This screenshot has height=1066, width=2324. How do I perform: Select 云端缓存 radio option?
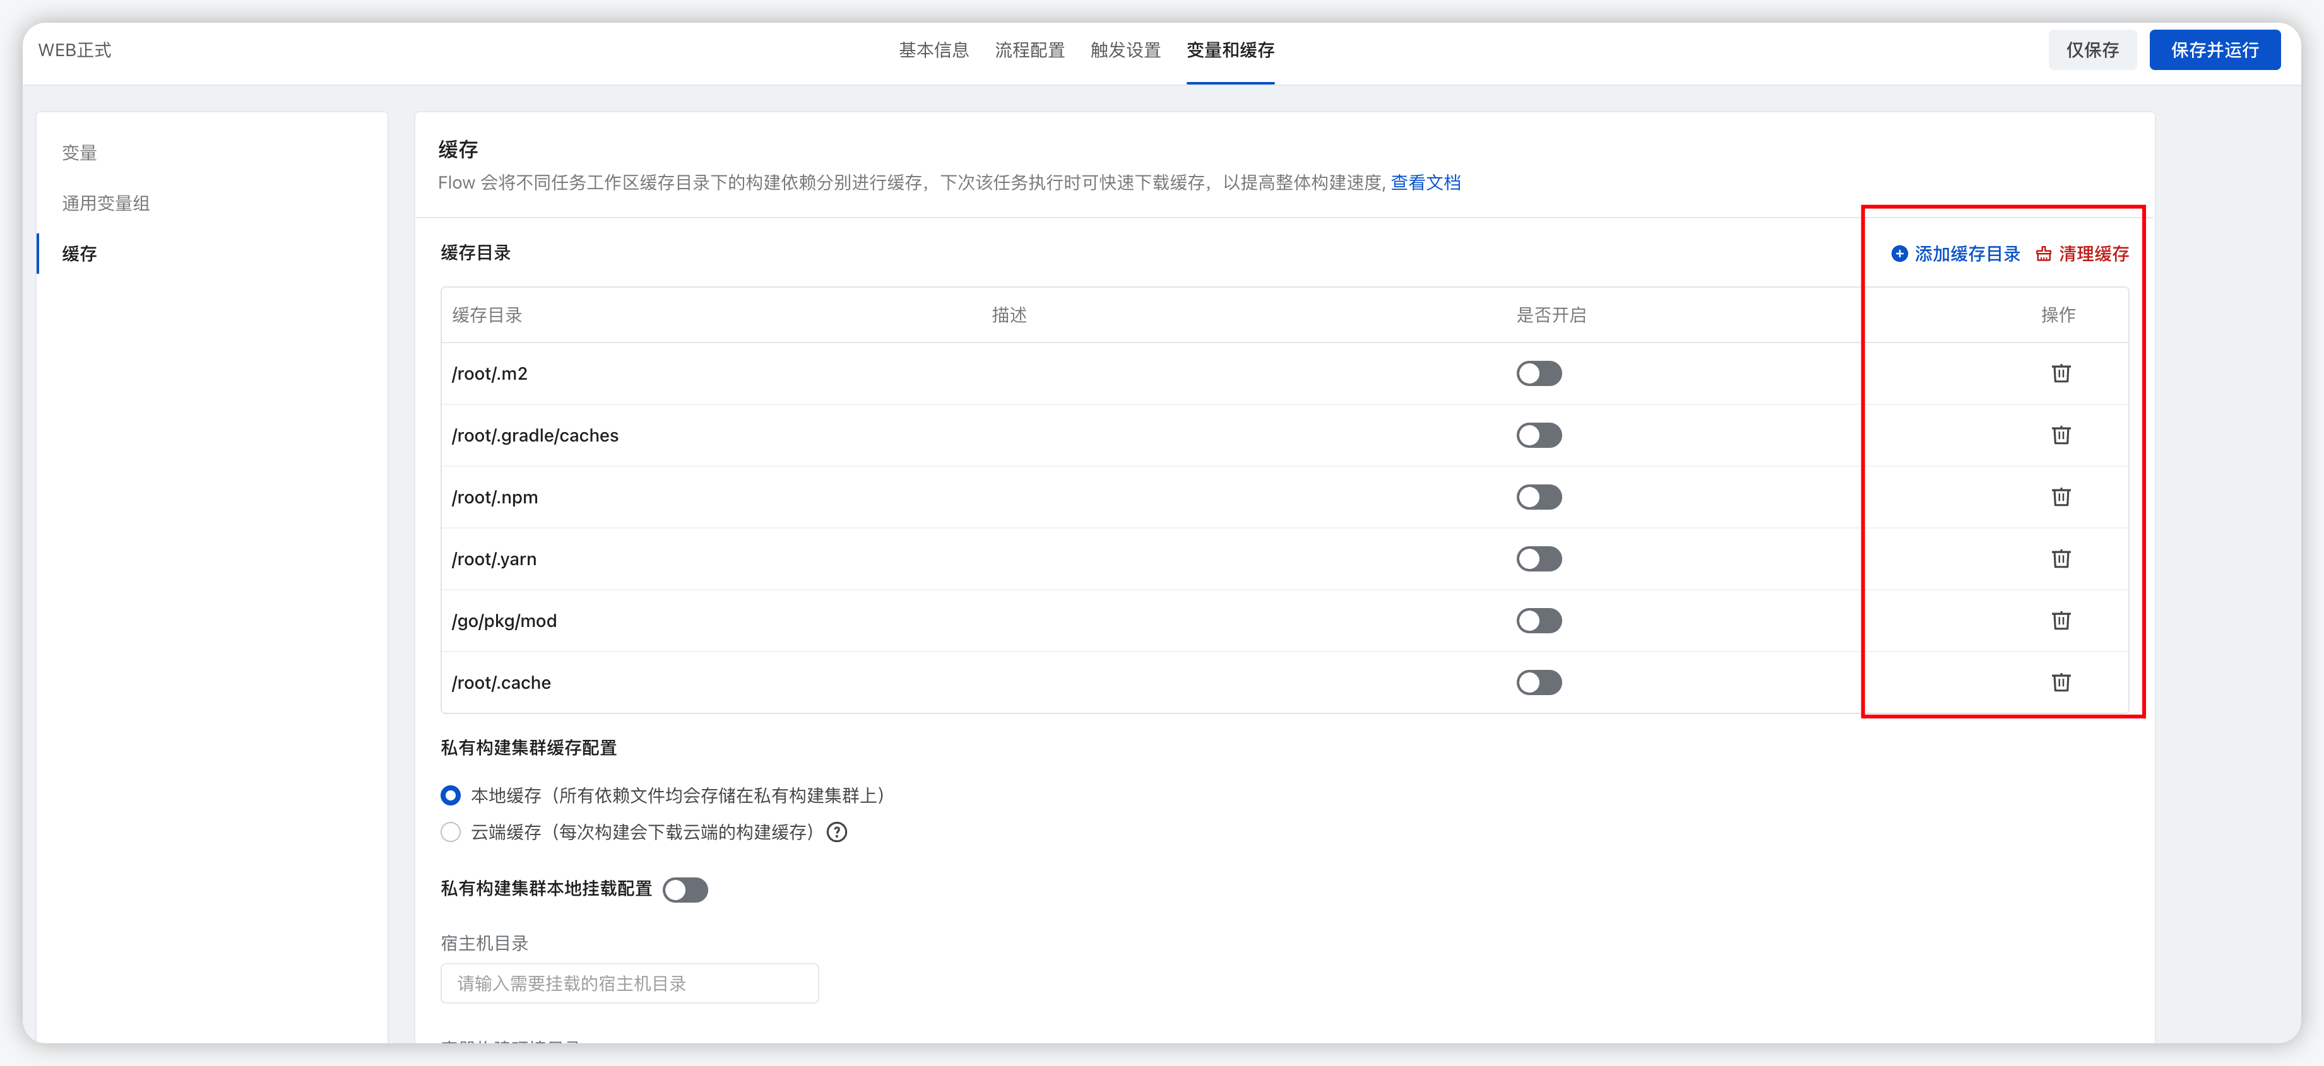pyautogui.click(x=450, y=833)
